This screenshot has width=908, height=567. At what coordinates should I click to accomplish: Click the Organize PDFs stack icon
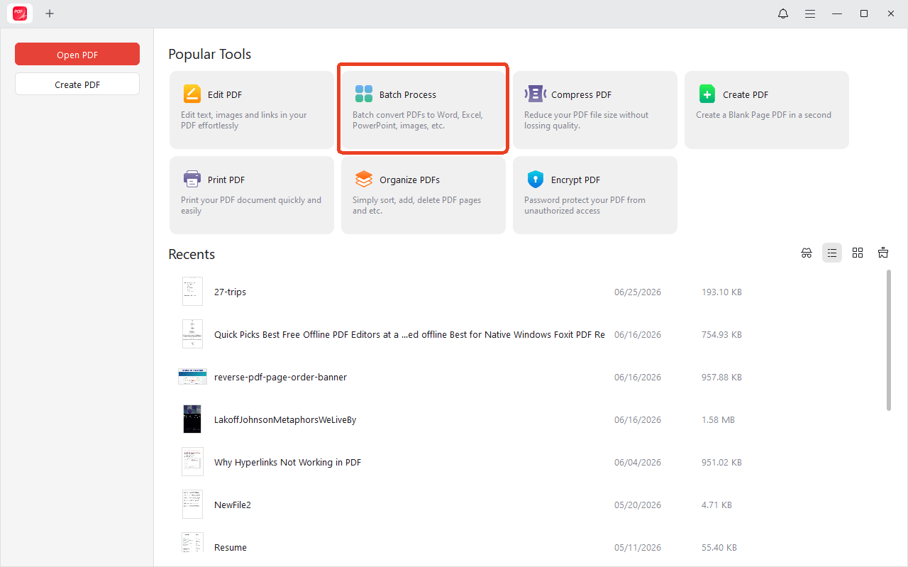click(x=364, y=179)
